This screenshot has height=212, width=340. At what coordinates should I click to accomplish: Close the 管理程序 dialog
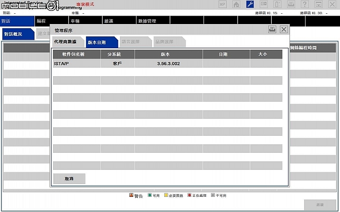coord(284,29)
